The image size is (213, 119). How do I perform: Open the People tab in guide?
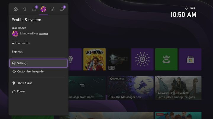pyautogui.click(x=53, y=9)
